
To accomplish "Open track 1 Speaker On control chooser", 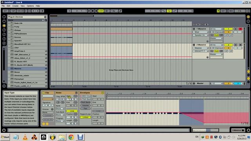I will 201,35.
